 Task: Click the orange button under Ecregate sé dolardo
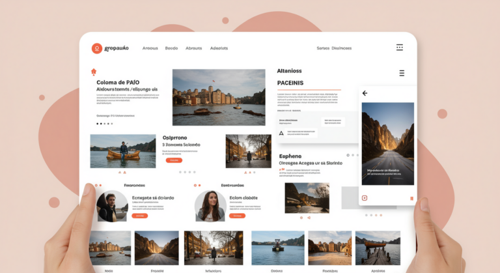140,216
